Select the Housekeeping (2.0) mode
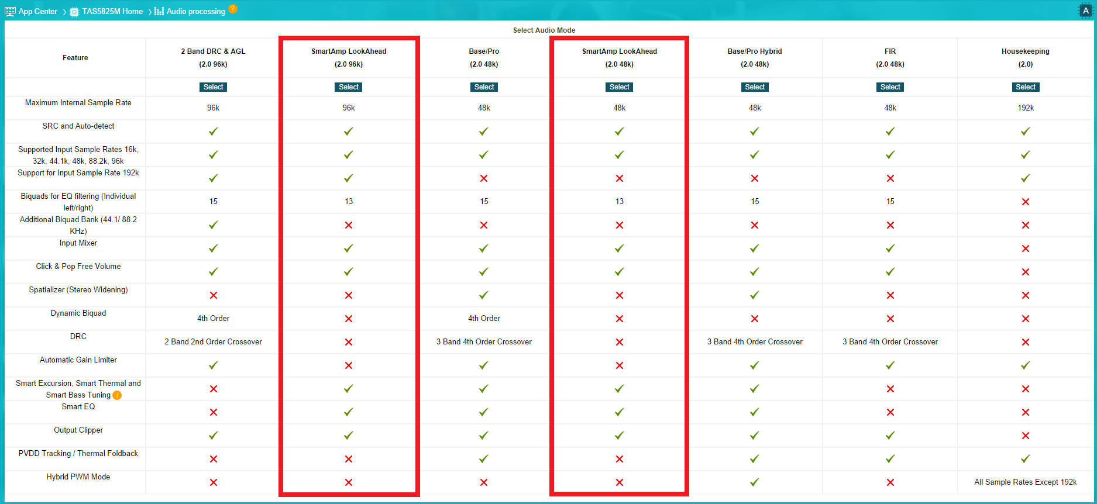 1025,87
